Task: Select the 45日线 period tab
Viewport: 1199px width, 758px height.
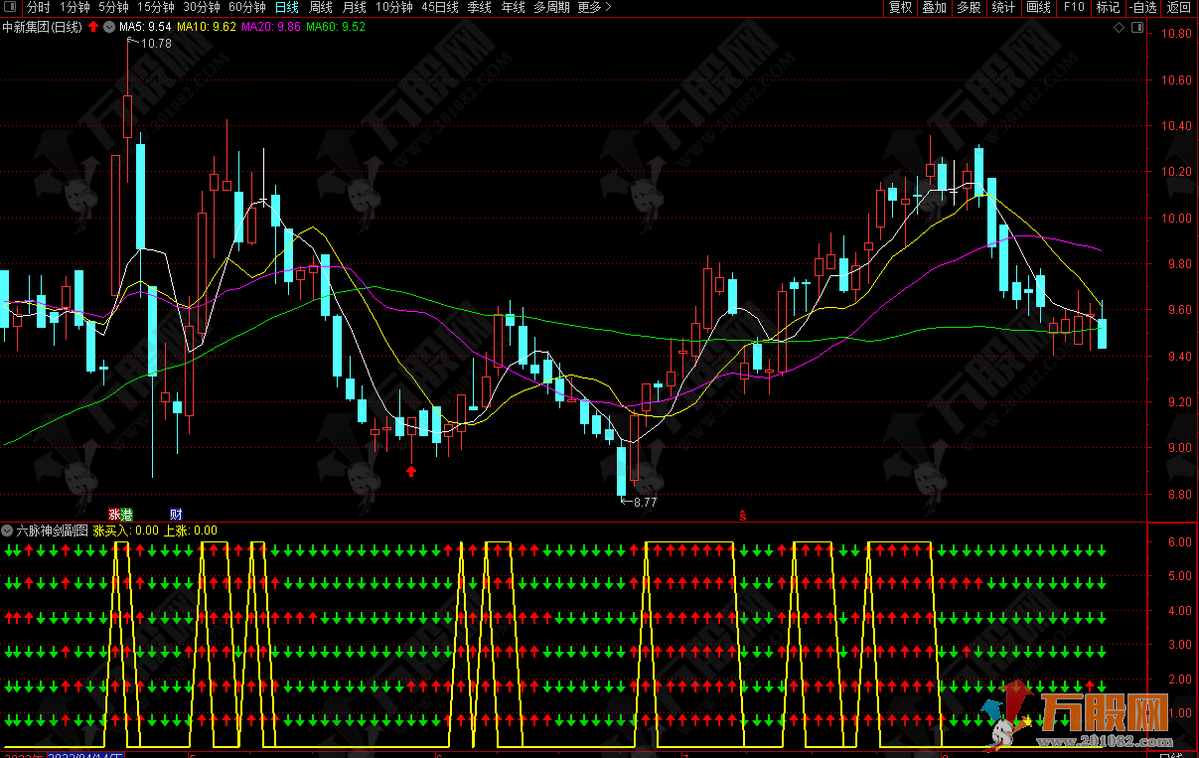Action: pyautogui.click(x=440, y=7)
